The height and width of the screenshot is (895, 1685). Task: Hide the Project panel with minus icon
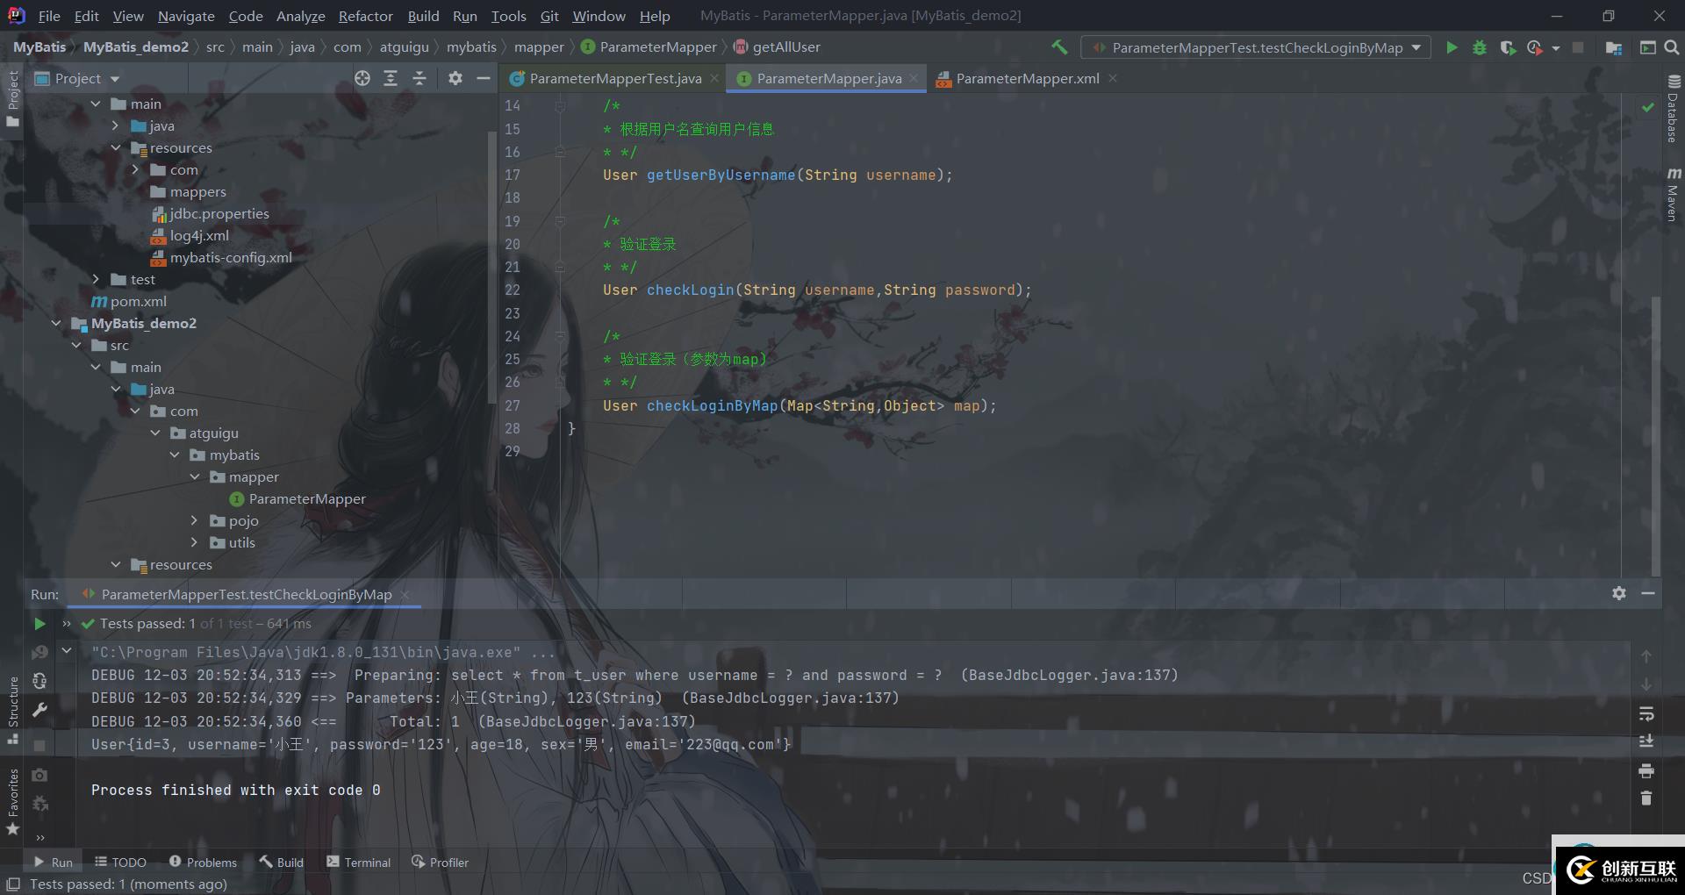click(x=483, y=78)
